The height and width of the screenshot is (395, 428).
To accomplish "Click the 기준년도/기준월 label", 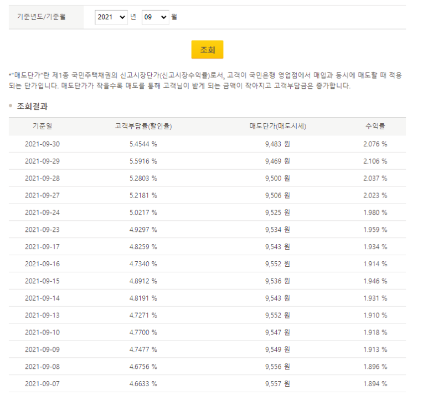I will click(x=41, y=17).
